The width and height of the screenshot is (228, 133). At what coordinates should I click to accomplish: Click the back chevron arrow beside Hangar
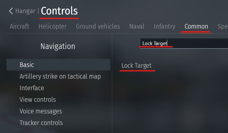click(11, 11)
